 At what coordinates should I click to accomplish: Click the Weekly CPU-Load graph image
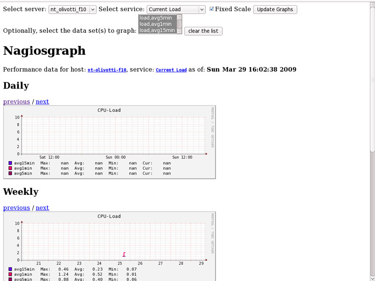click(x=110, y=246)
